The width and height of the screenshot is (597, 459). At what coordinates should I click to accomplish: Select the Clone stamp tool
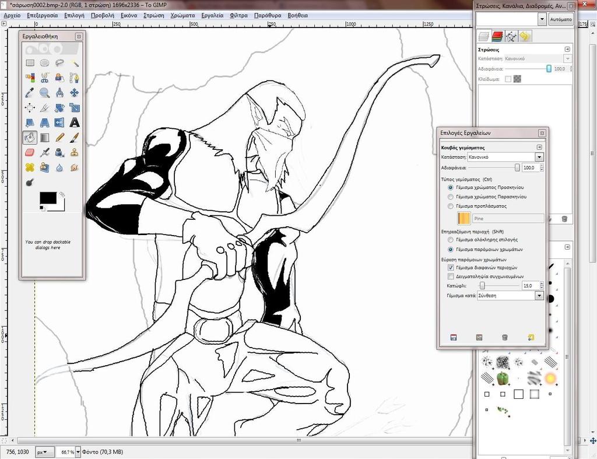click(74, 152)
